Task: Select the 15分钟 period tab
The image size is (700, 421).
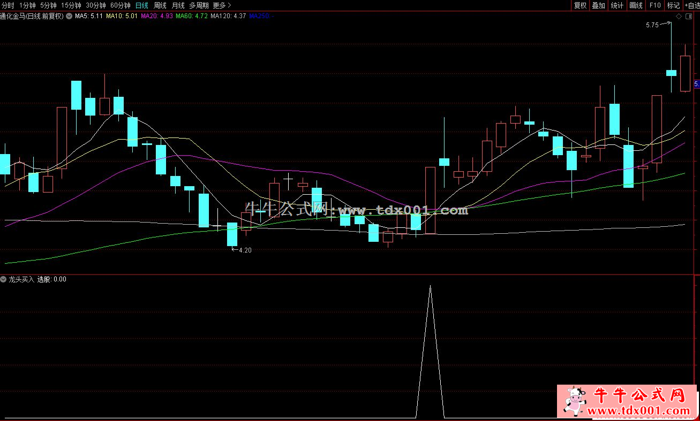Action: pos(71,5)
